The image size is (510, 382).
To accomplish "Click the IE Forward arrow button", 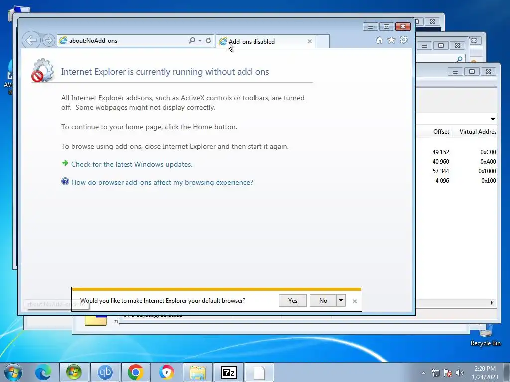I will (x=48, y=41).
